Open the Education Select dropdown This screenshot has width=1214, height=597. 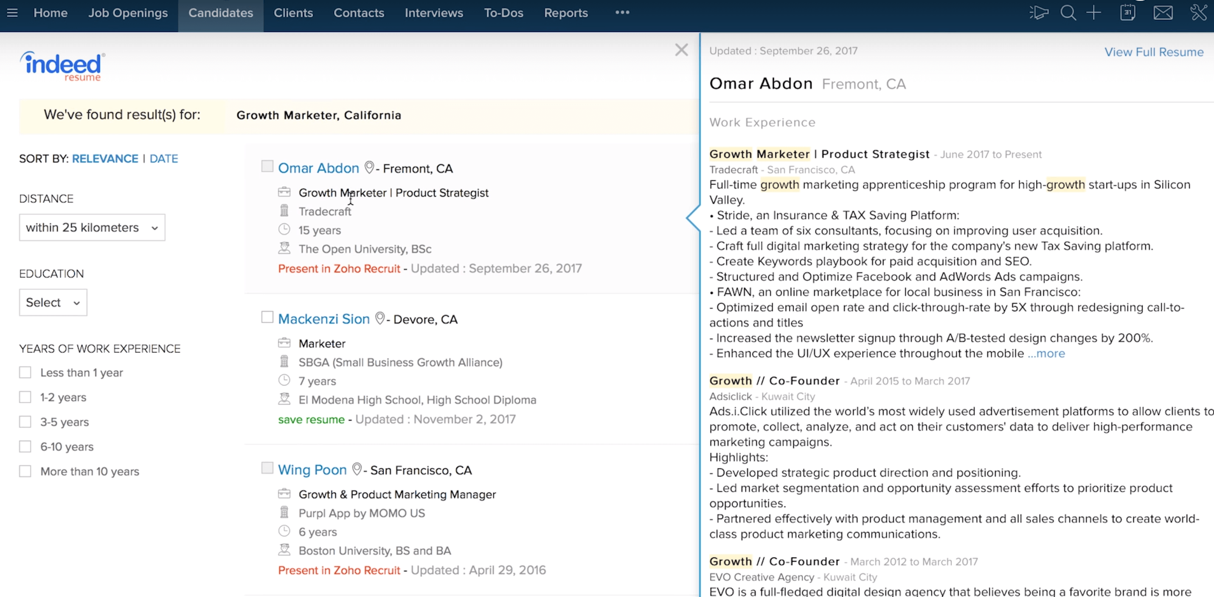coord(53,302)
